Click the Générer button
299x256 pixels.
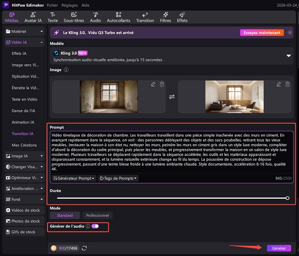(x=279, y=249)
